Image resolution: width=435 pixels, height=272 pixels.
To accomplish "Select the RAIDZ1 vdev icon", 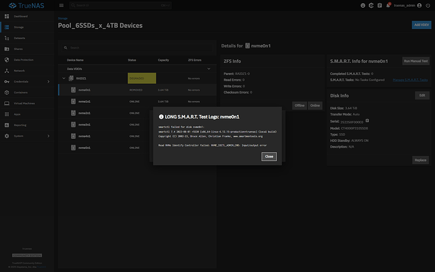I will 71,78.
